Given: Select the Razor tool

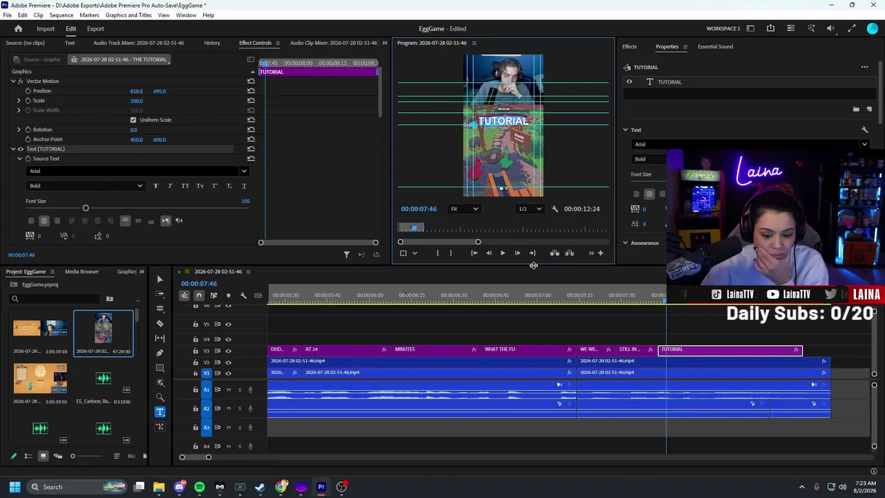Looking at the screenshot, I should click(x=160, y=324).
